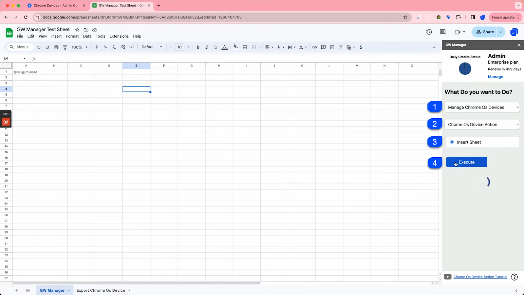Toggle bold formatting
The width and height of the screenshot is (524, 295).
coord(198,47)
